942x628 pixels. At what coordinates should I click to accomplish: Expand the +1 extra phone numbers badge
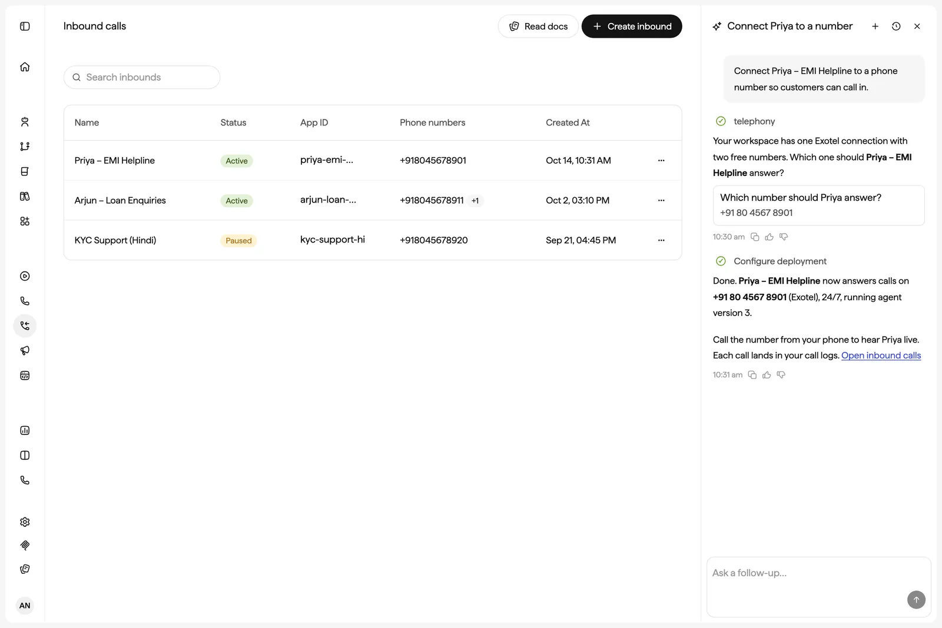tap(475, 201)
